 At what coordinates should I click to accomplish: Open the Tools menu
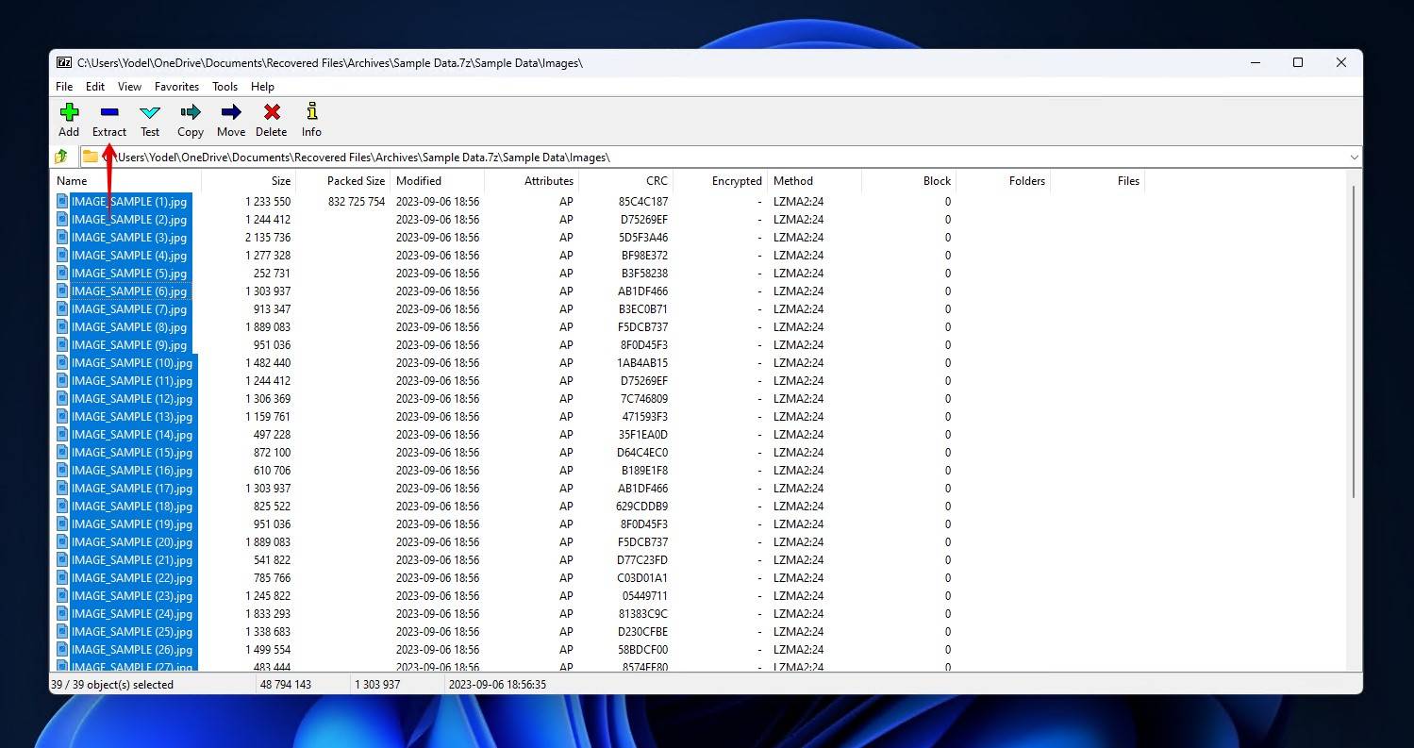coord(225,87)
